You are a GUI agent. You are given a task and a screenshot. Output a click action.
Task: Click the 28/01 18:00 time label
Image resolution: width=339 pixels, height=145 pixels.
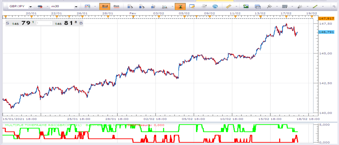(117, 119)
